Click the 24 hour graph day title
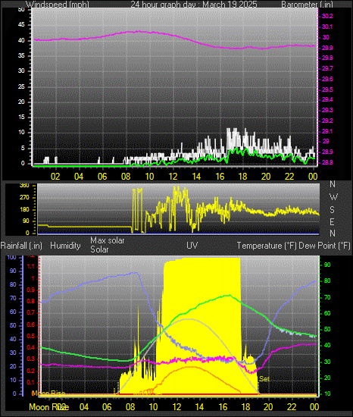This screenshot has height=417, width=353. pos(194,5)
